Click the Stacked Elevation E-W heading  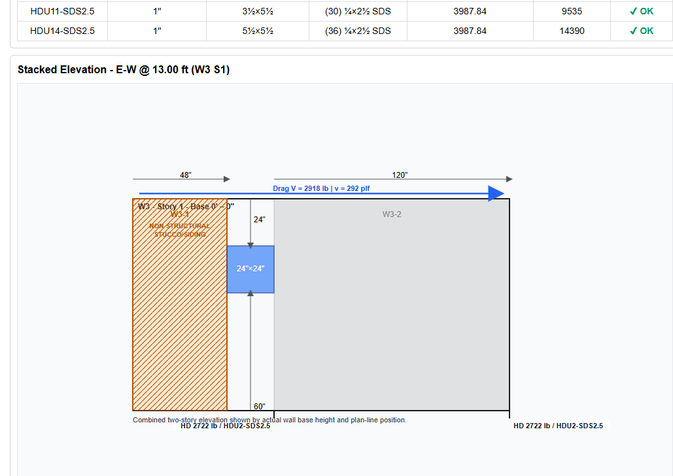click(124, 69)
